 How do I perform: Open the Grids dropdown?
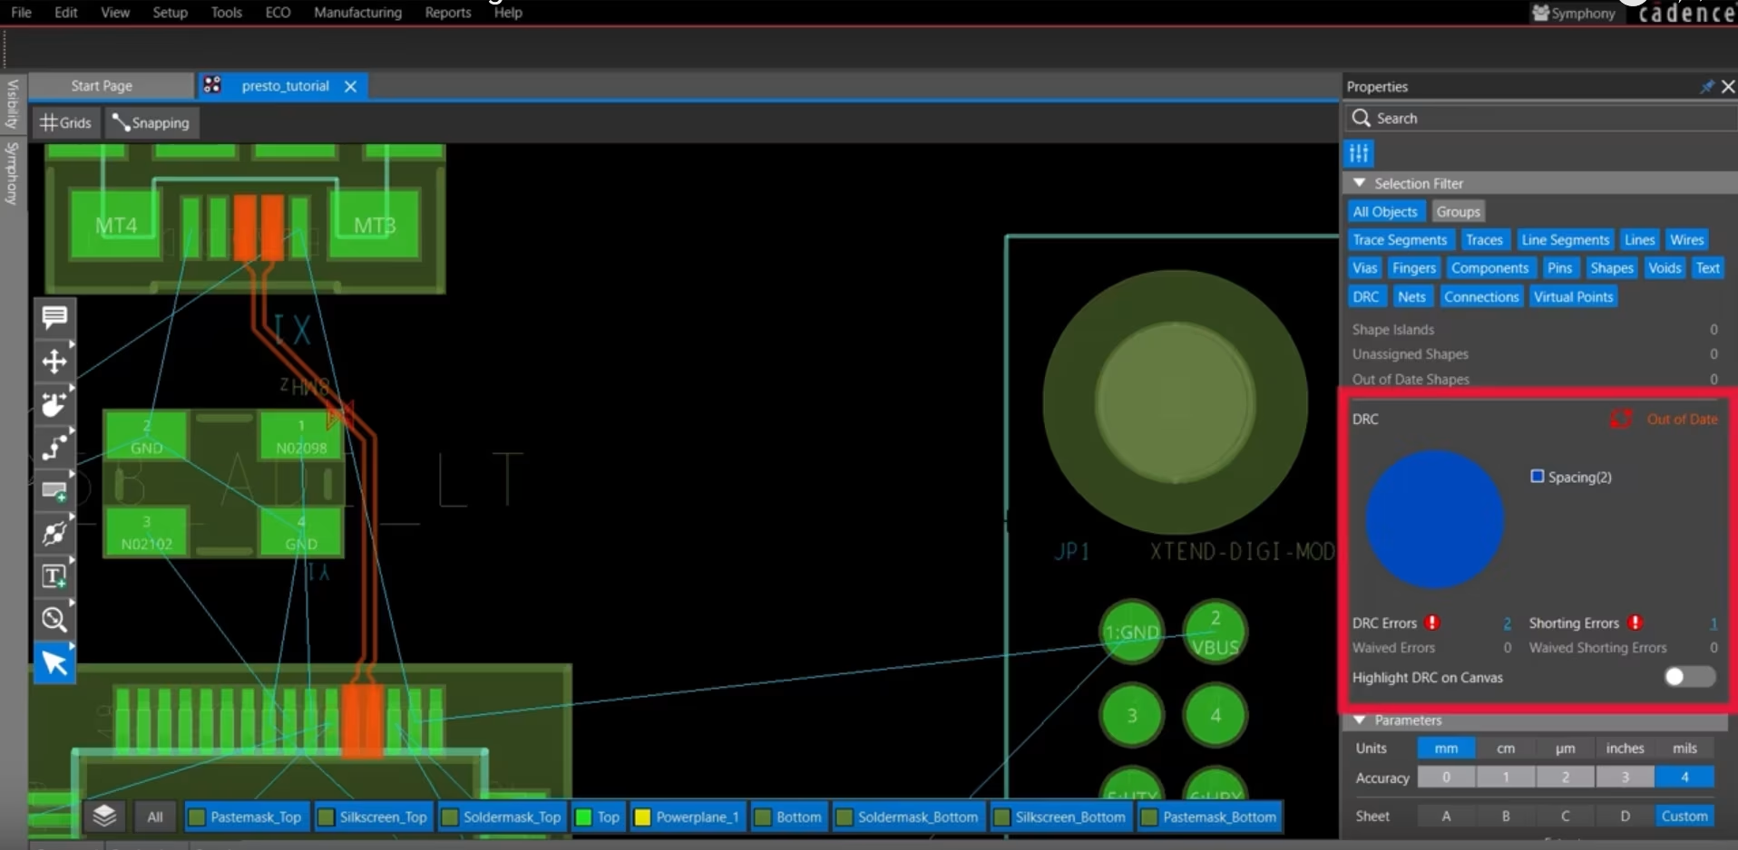pos(65,122)
